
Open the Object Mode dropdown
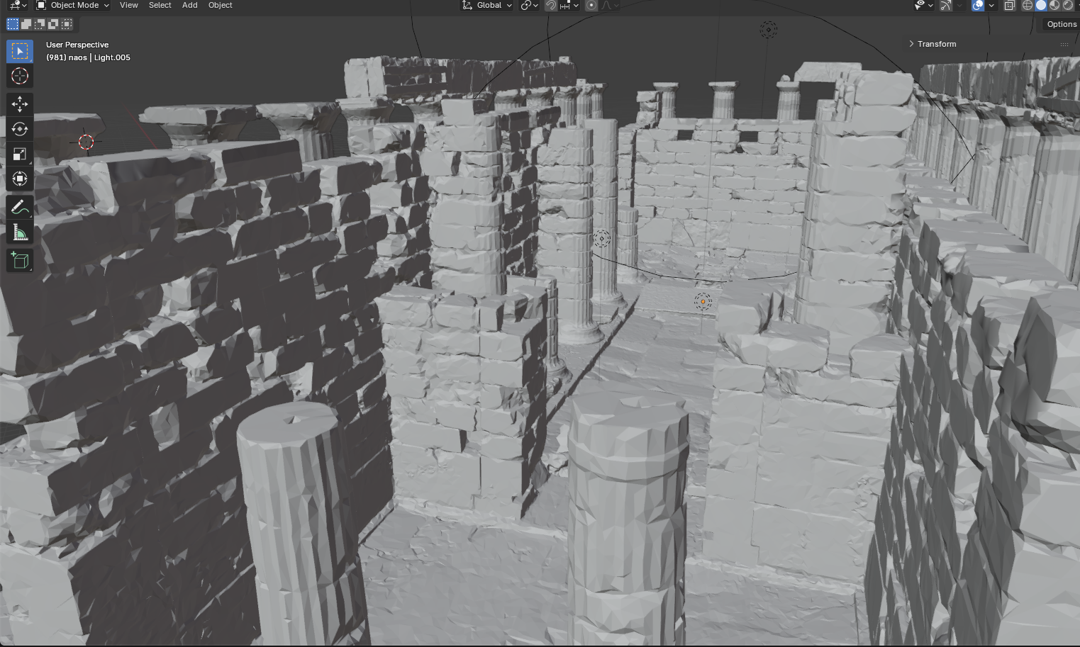[74, 6]
